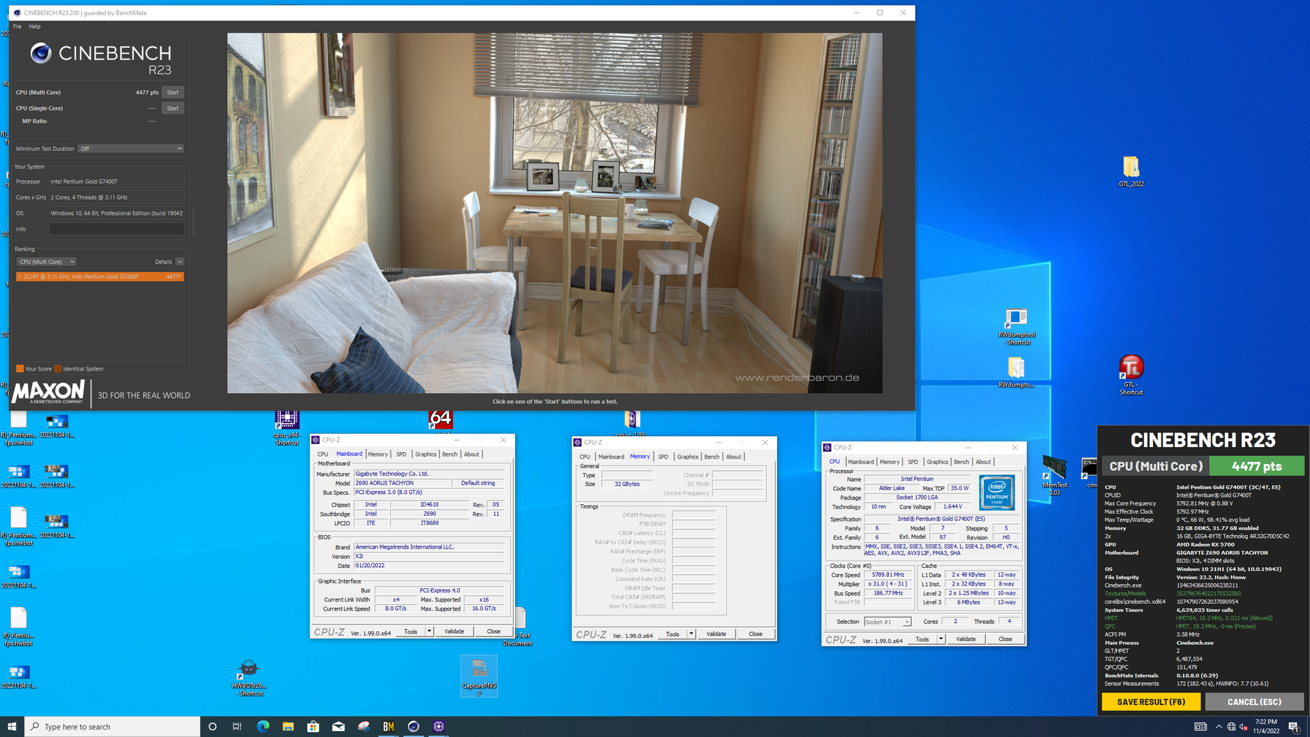The height and width of the screenshot is (737, 1310).
Task: Click the Cinebench sphere logo icon
Action: point(41,53)
